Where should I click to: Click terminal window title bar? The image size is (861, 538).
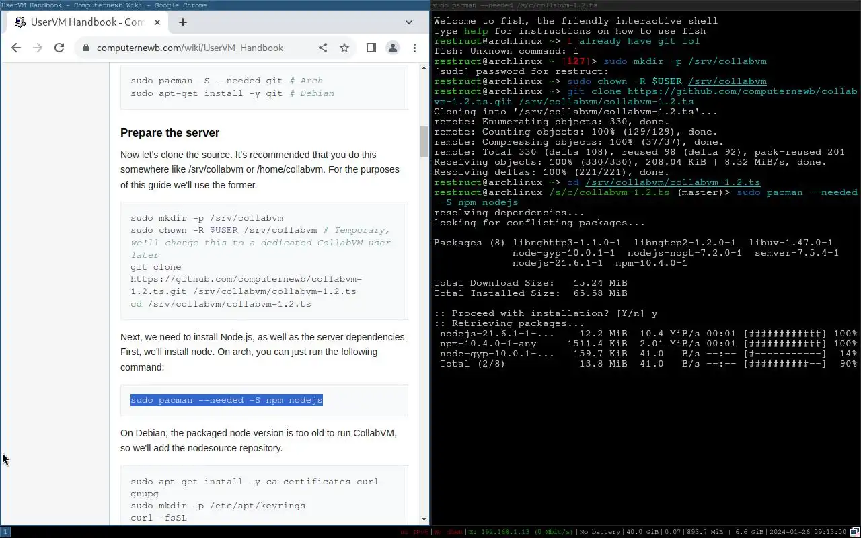click(646, 5)
